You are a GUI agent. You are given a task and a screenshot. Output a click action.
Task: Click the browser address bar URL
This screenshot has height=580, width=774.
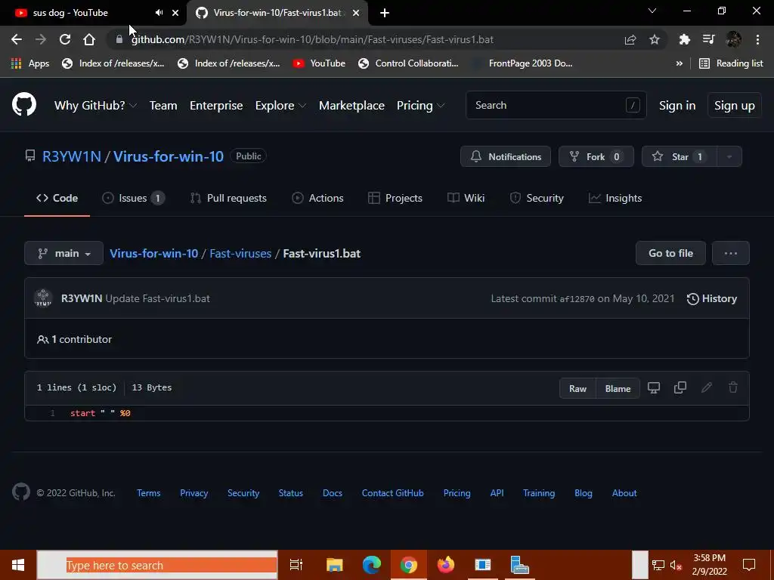point(312,39)
